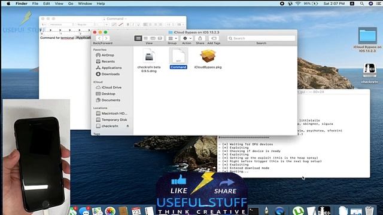
Task: Switch Finder to list view
Action: click(145, 38)
